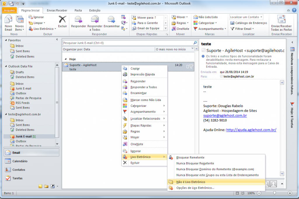Image resolution: width=299 pixels, height=199 pixels.
Task: Open the Filtrar Email dropdown
Action: pyautogui.click(x=242, y=29)
